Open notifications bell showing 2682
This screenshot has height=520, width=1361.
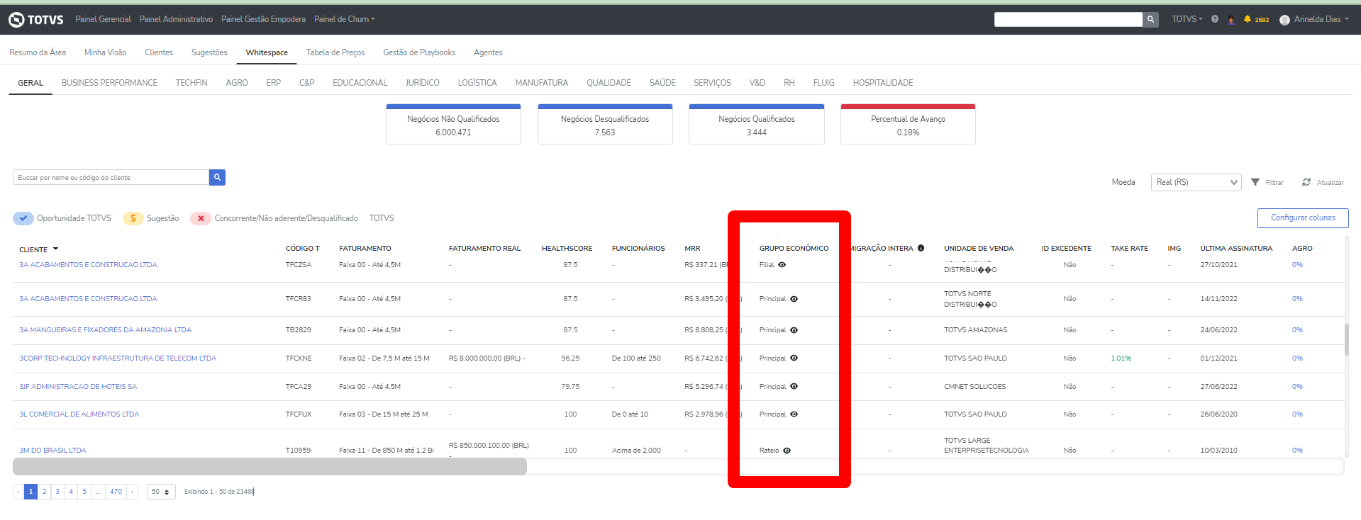coord(1255,19)
